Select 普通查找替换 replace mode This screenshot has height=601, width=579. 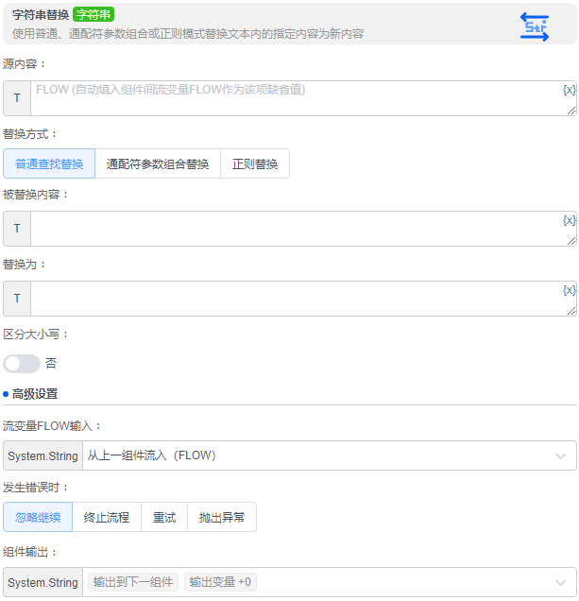point(49,163)
